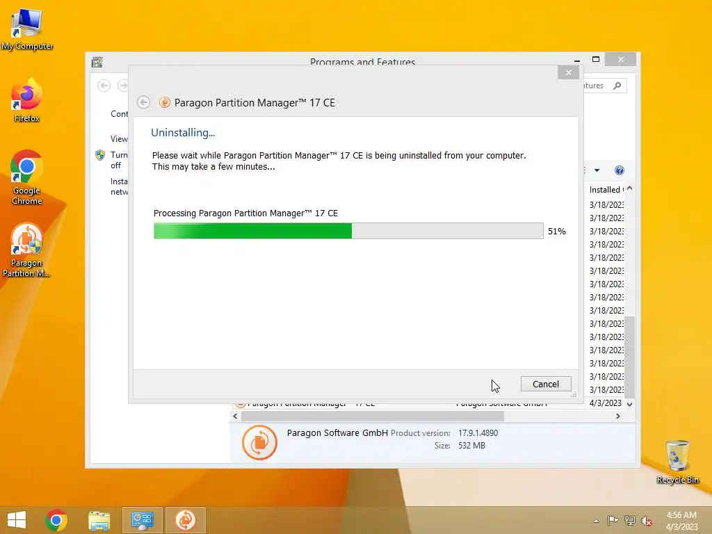712x534 pixels.
Task: Select the Firefox desktop shortcut
Action: pyautogui.click(x=27, y=101)
